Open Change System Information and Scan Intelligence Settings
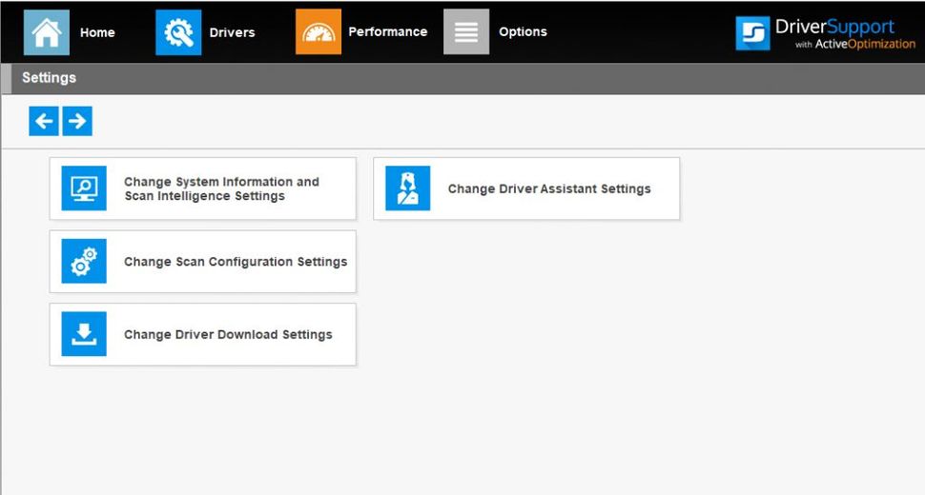 click(x=203, y=188)
